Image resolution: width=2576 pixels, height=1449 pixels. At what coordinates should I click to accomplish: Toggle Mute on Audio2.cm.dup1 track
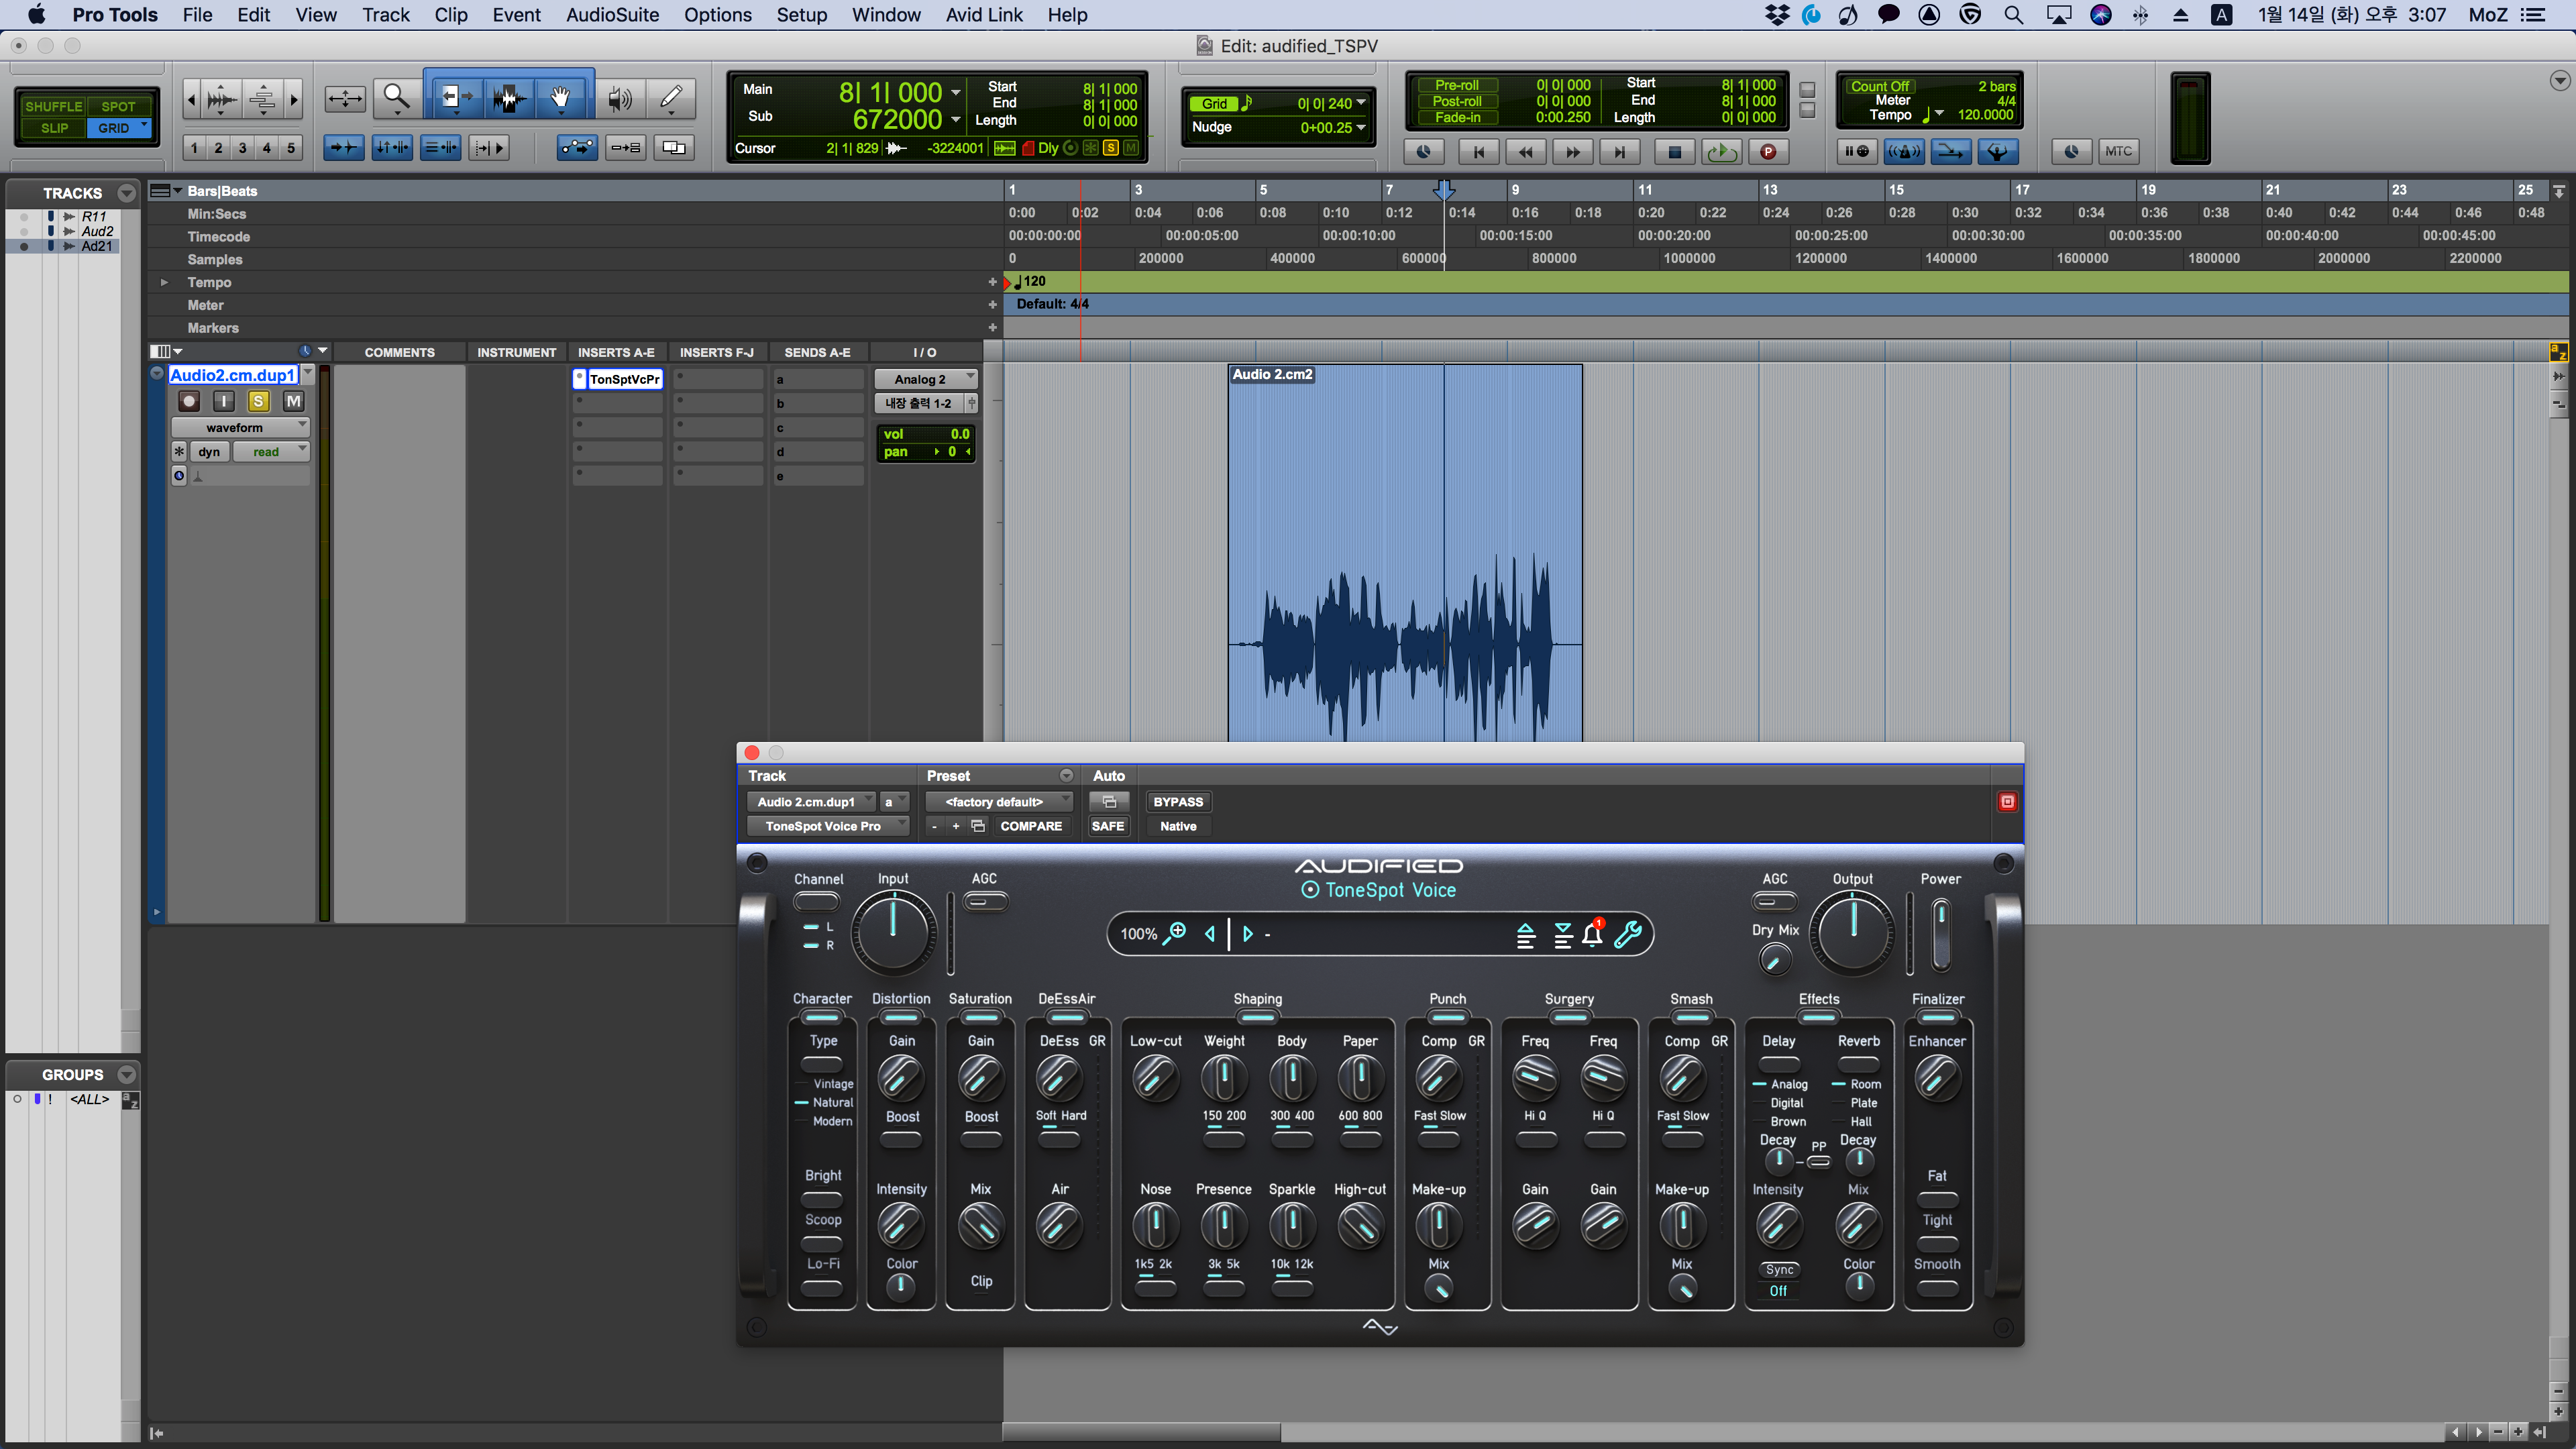point(293,401)
